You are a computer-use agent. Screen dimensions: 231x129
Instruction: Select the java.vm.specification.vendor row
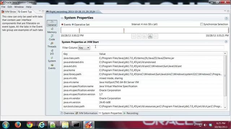(143, 90)
